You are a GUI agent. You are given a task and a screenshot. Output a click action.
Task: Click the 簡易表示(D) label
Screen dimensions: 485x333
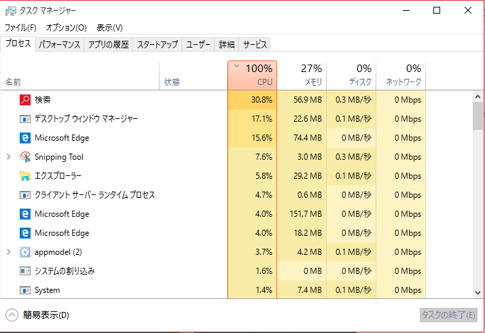point(46,315)
